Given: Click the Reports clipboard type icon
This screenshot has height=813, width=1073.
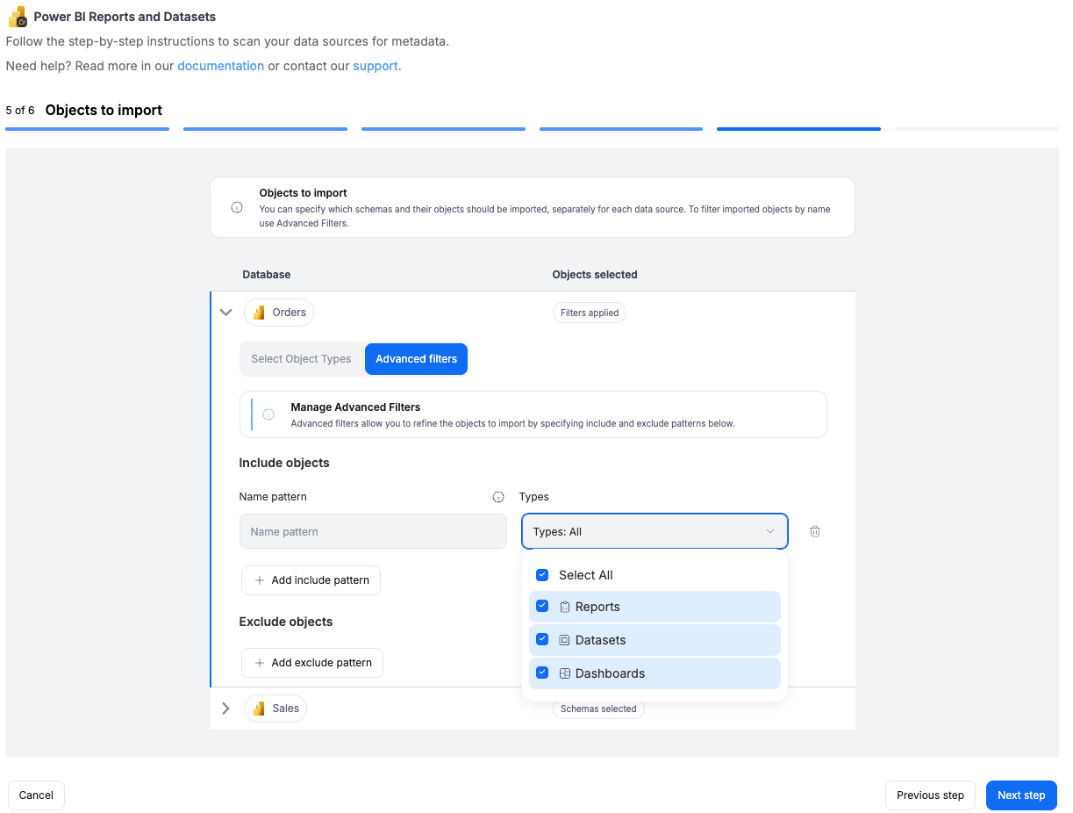Looking at the screenshot, I should [565, 607].
